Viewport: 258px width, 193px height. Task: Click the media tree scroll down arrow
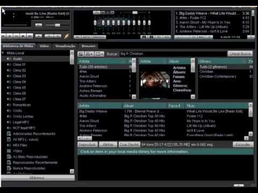pyautogui.click(x=72, y=171)
